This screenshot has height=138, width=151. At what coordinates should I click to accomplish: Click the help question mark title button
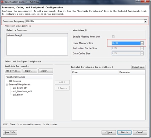point(138,1)
